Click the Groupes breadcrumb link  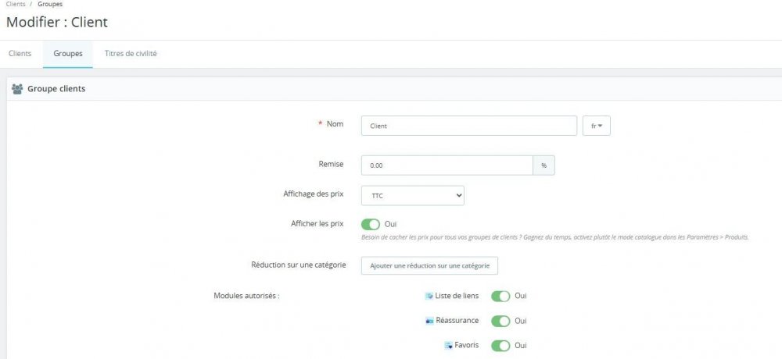50,4
